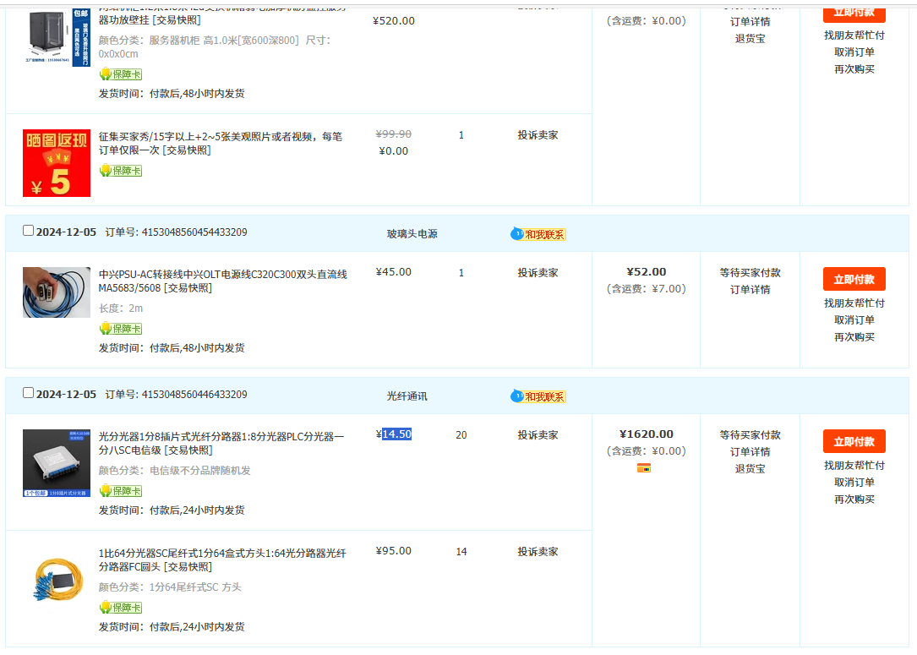Viewport: 917px width, 655px height.
Task: Click 退货宝 under the ¥1620.00 order status
Action: 750,469
